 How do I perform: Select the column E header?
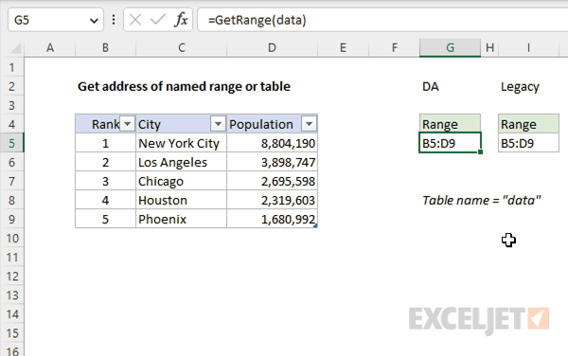click(x=343, y=47)
